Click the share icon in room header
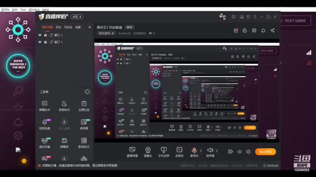This screenshot has width=316, height=177. (x=273, y=31)
